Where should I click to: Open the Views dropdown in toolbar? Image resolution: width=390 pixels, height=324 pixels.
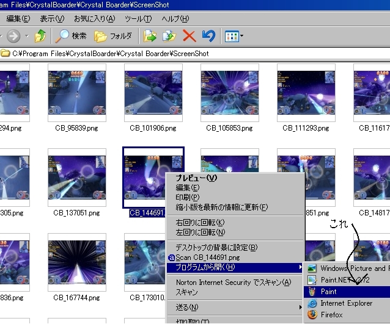coord(234,36)
